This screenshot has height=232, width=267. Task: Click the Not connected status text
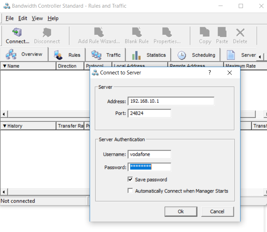pos(18,201)
